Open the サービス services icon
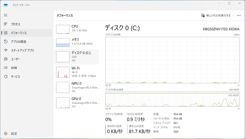 click(6, 77)
